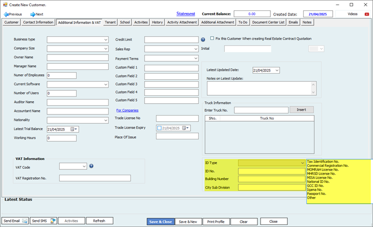The width and height of the screenshot is (373, 227).
Task: Select Tax Identification No. from ID list
Action: click(x=323, y=162)
